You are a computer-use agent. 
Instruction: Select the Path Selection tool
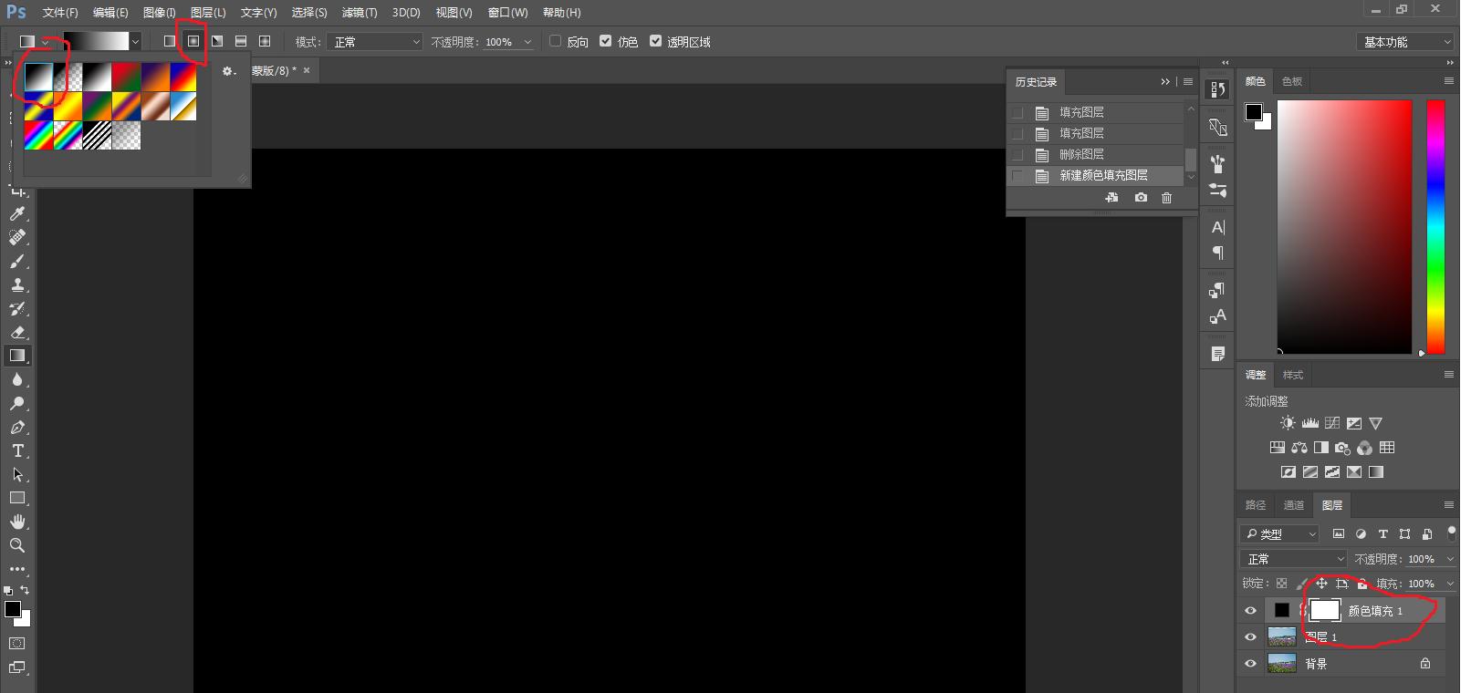click(17, 474)
